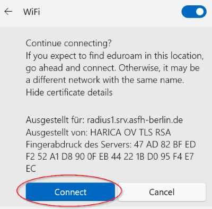The height and width of the screenshot is (209, 212).
Task: Turn off the WiFi toggle switch
Action: point(194,12)
